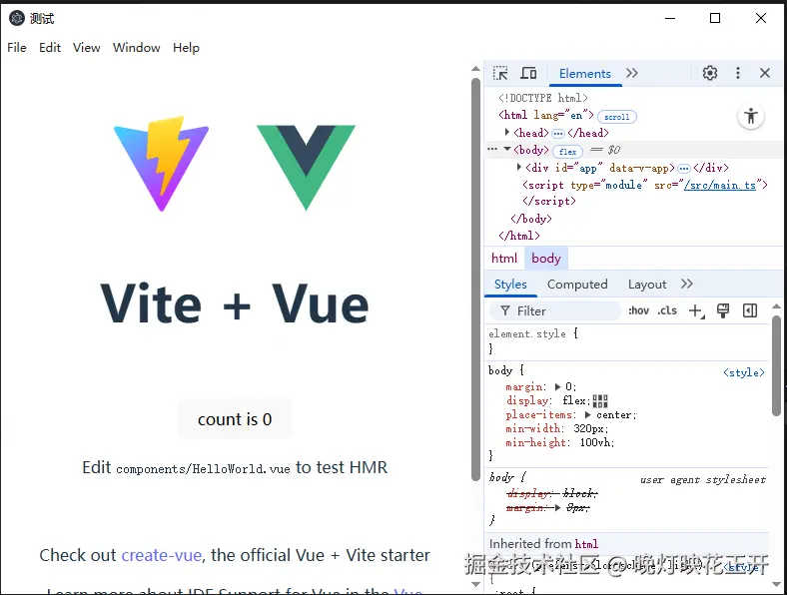Close the DevTools panel

(765, 73)
